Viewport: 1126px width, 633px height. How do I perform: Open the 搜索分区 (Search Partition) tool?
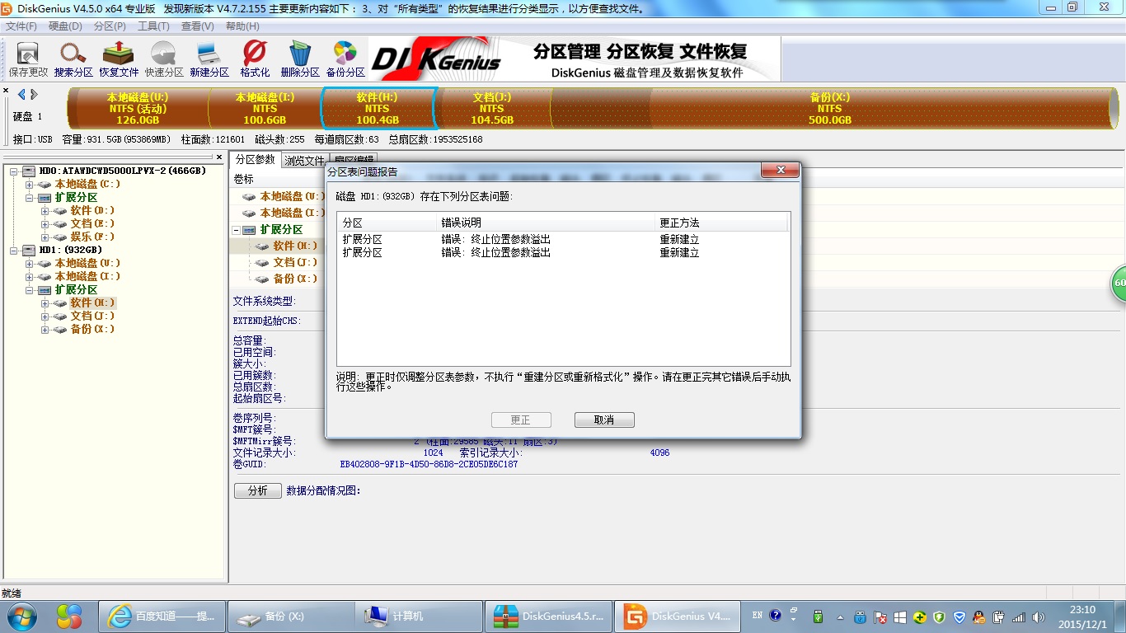(73, 58)
